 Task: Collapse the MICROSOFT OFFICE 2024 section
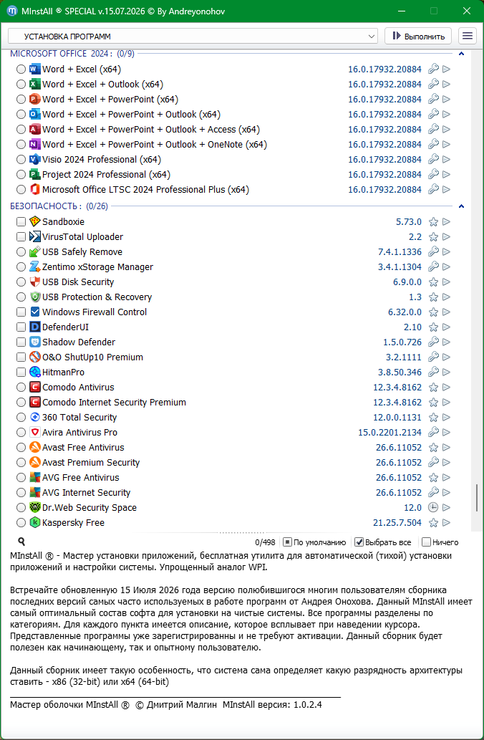coord(461,54)
